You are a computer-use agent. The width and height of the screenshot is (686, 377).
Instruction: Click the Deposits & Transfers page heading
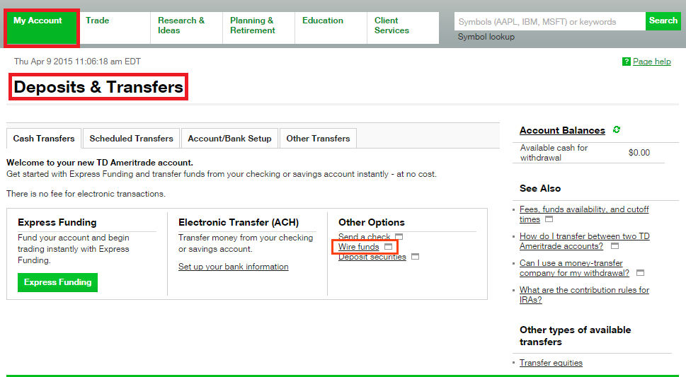tap(98, 87)
